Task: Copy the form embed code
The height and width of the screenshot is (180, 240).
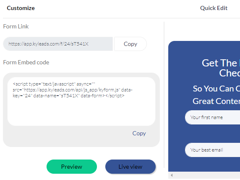Action: 139,133
